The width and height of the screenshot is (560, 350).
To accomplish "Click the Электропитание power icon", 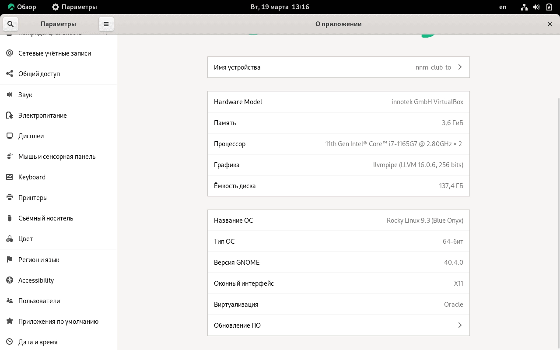I will click(10, 115).
